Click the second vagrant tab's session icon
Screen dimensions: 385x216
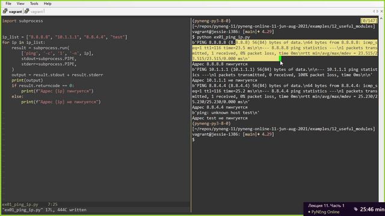click(x=26, y=11)
